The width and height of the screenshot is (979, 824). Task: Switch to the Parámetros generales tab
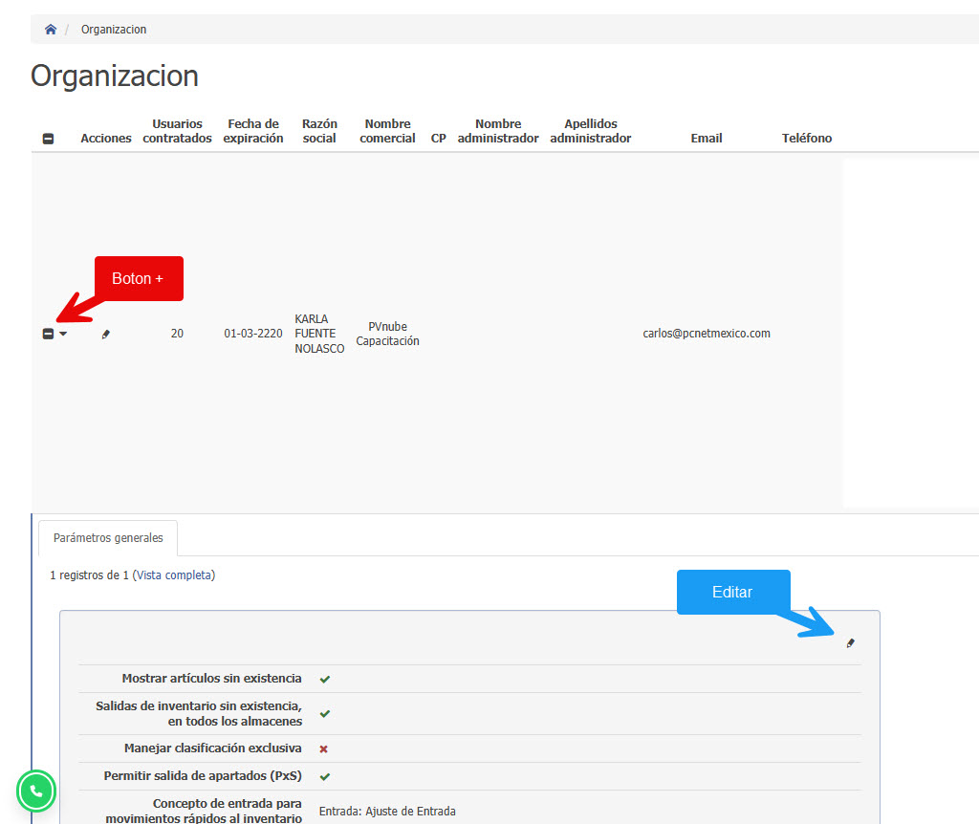(107, 537)
